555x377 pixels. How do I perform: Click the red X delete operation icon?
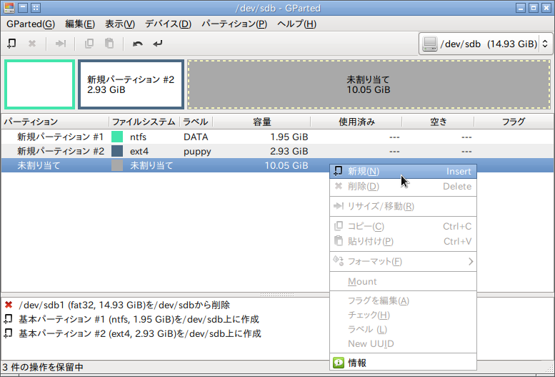point(9,305)
